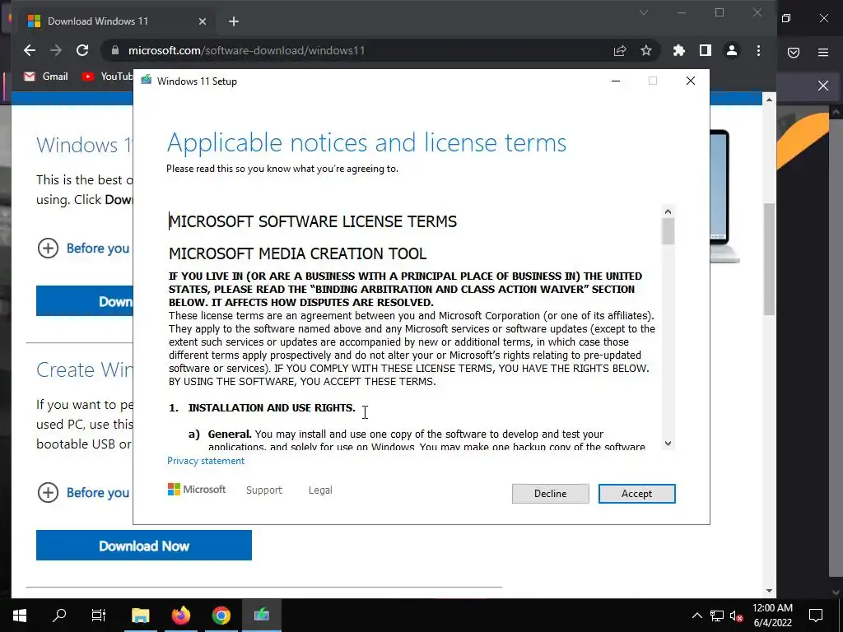This screenshot has height=632, width=843.
Task: Open the YouTube bookmark
Action: (106, 77)
